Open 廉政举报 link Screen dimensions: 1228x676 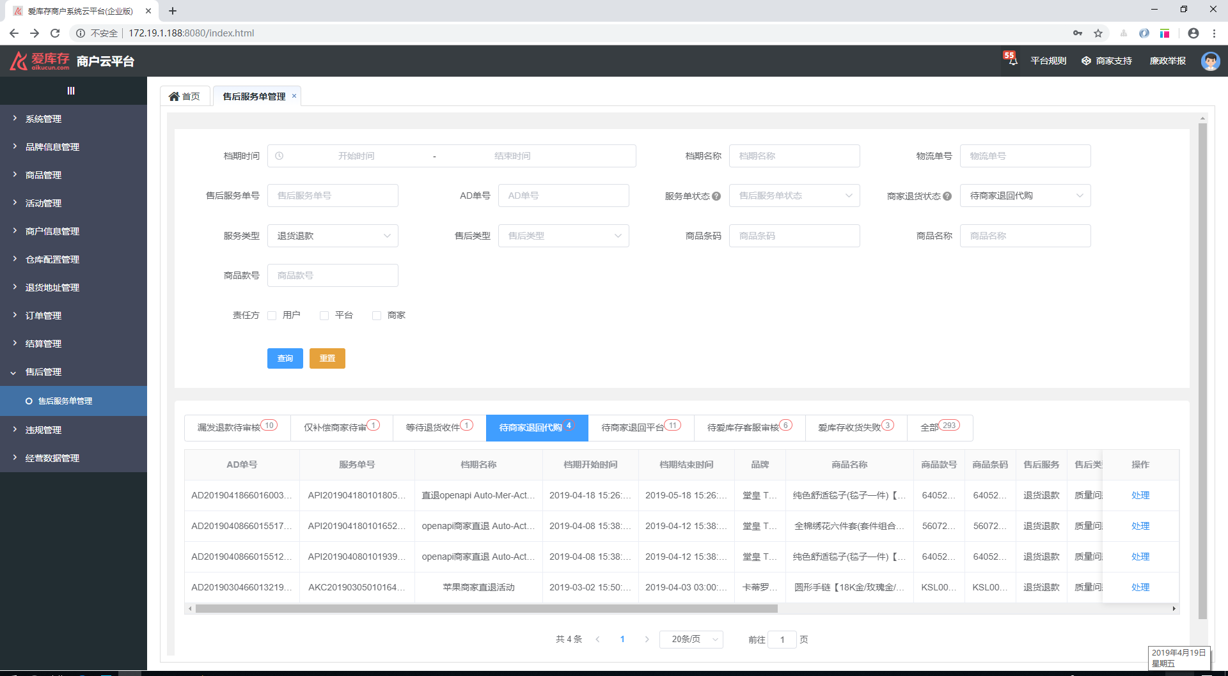pos(1167,61)
